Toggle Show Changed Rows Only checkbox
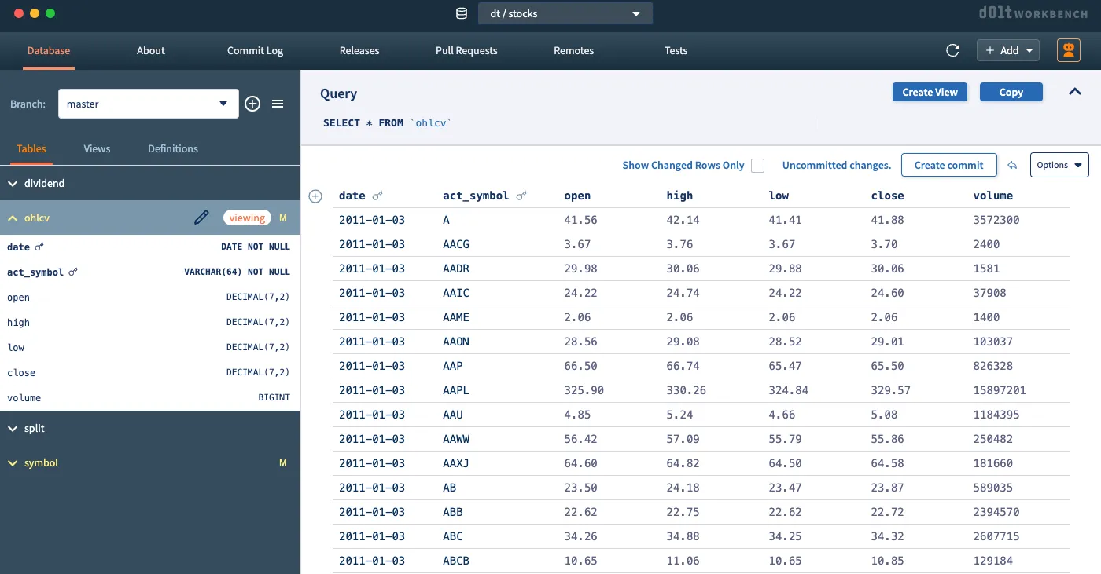This screenshot has width=1101, height=574. coord(757,165)
